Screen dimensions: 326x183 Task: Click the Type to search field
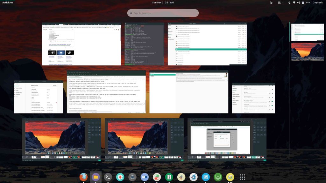click(x=163, y=13)
